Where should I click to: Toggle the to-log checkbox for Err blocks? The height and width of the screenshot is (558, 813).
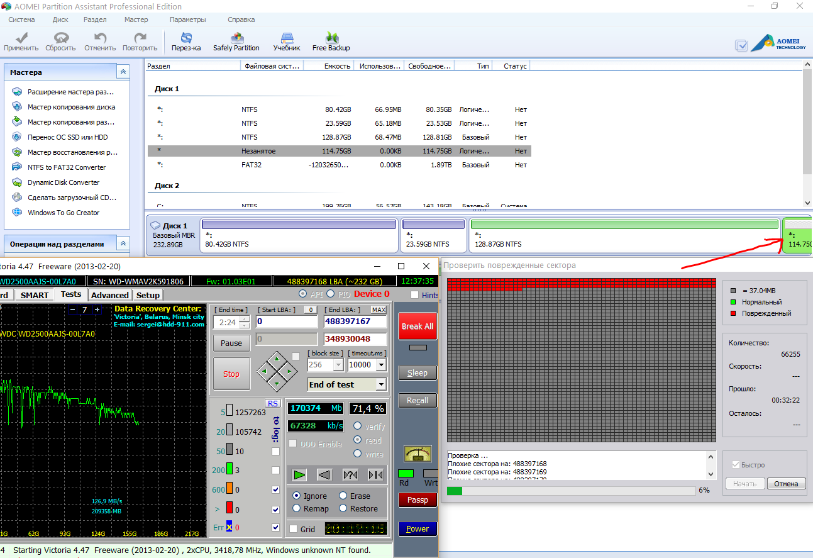pos(275,527)
